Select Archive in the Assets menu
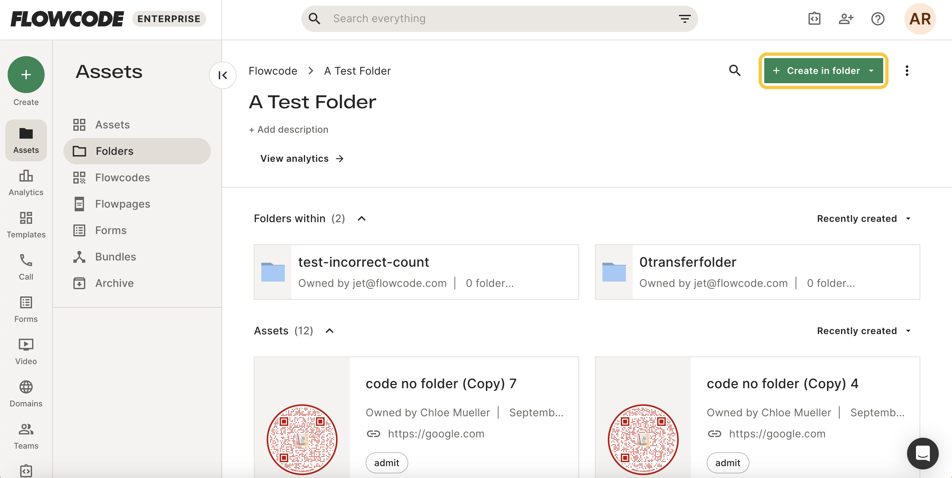The image size is (952, 478). point(137,283)
